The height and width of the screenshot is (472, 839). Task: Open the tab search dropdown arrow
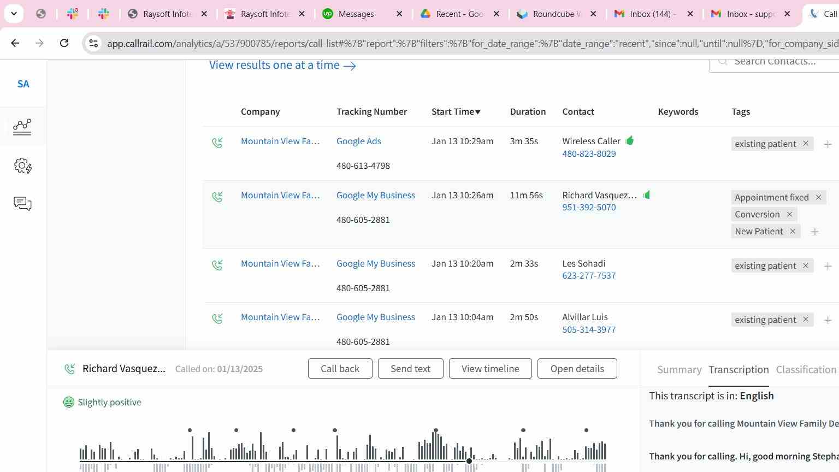14,14
